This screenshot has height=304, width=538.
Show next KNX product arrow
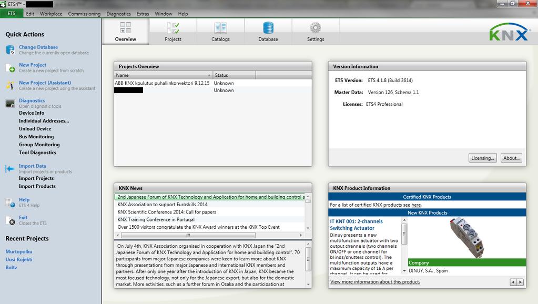click(x=521, y=282)
